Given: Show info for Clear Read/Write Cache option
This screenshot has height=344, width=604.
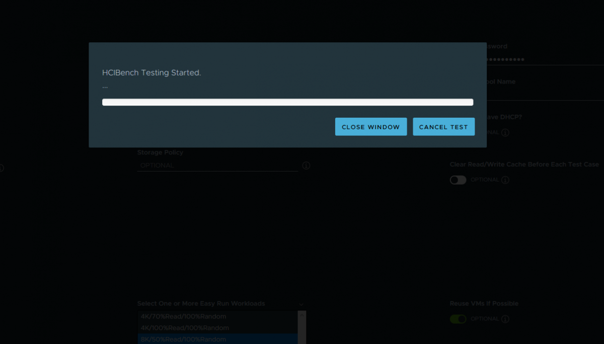Looking at the screenshot, I should point(505,180).
